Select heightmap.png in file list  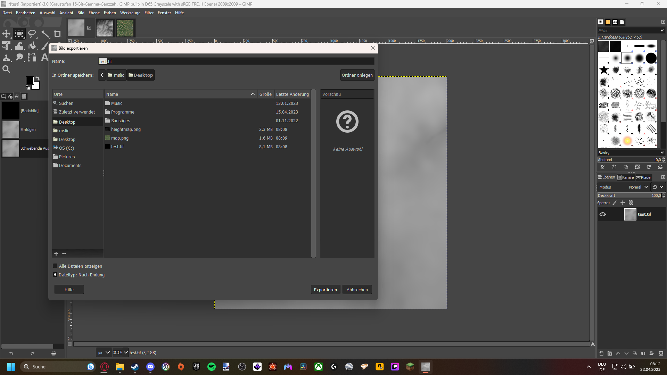click(126, 129)
